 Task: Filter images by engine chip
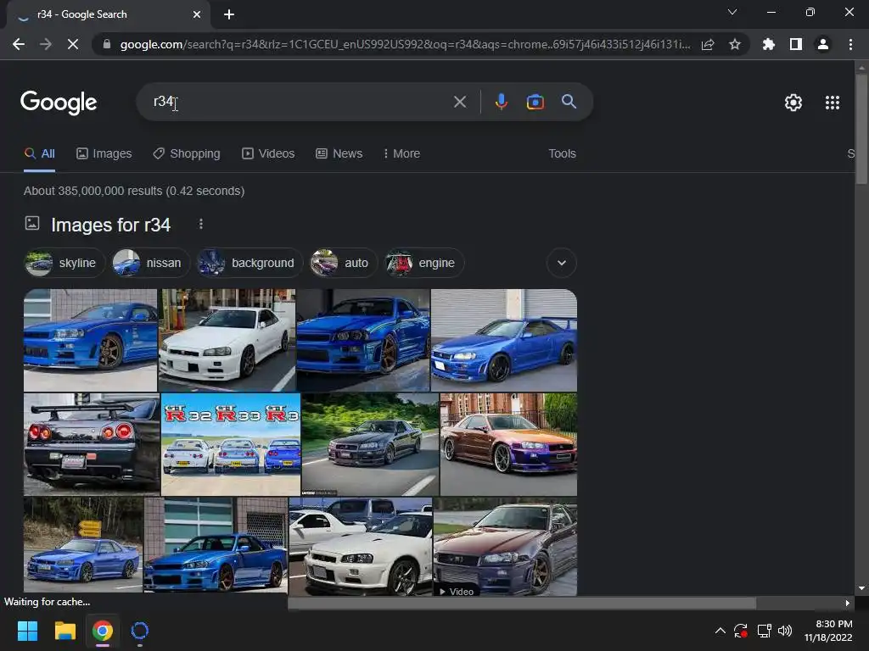point(423,263)
